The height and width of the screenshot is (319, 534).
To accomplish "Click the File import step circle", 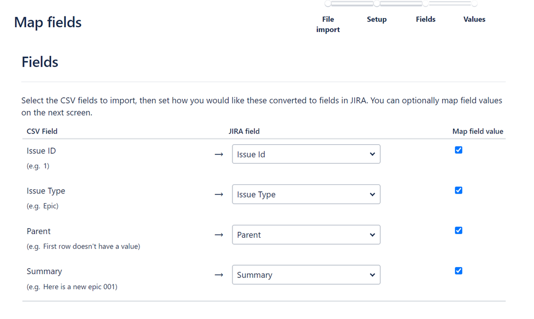I will point(328,4).
